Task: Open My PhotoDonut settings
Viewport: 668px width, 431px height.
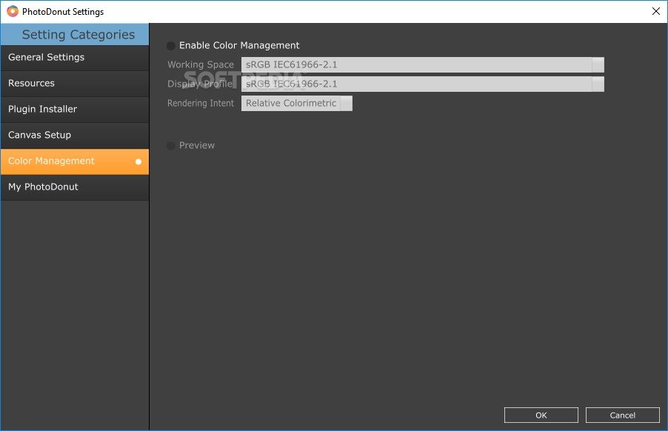Action: (75, 187)
